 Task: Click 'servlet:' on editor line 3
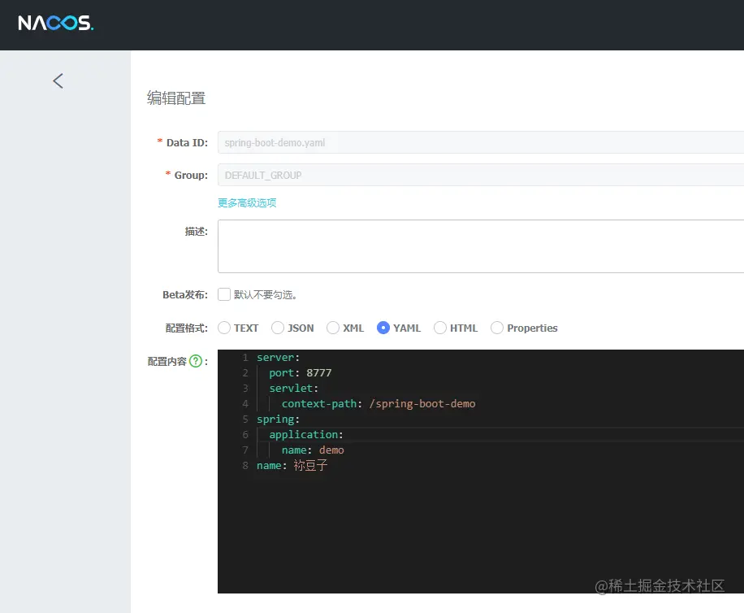[294, 389]
